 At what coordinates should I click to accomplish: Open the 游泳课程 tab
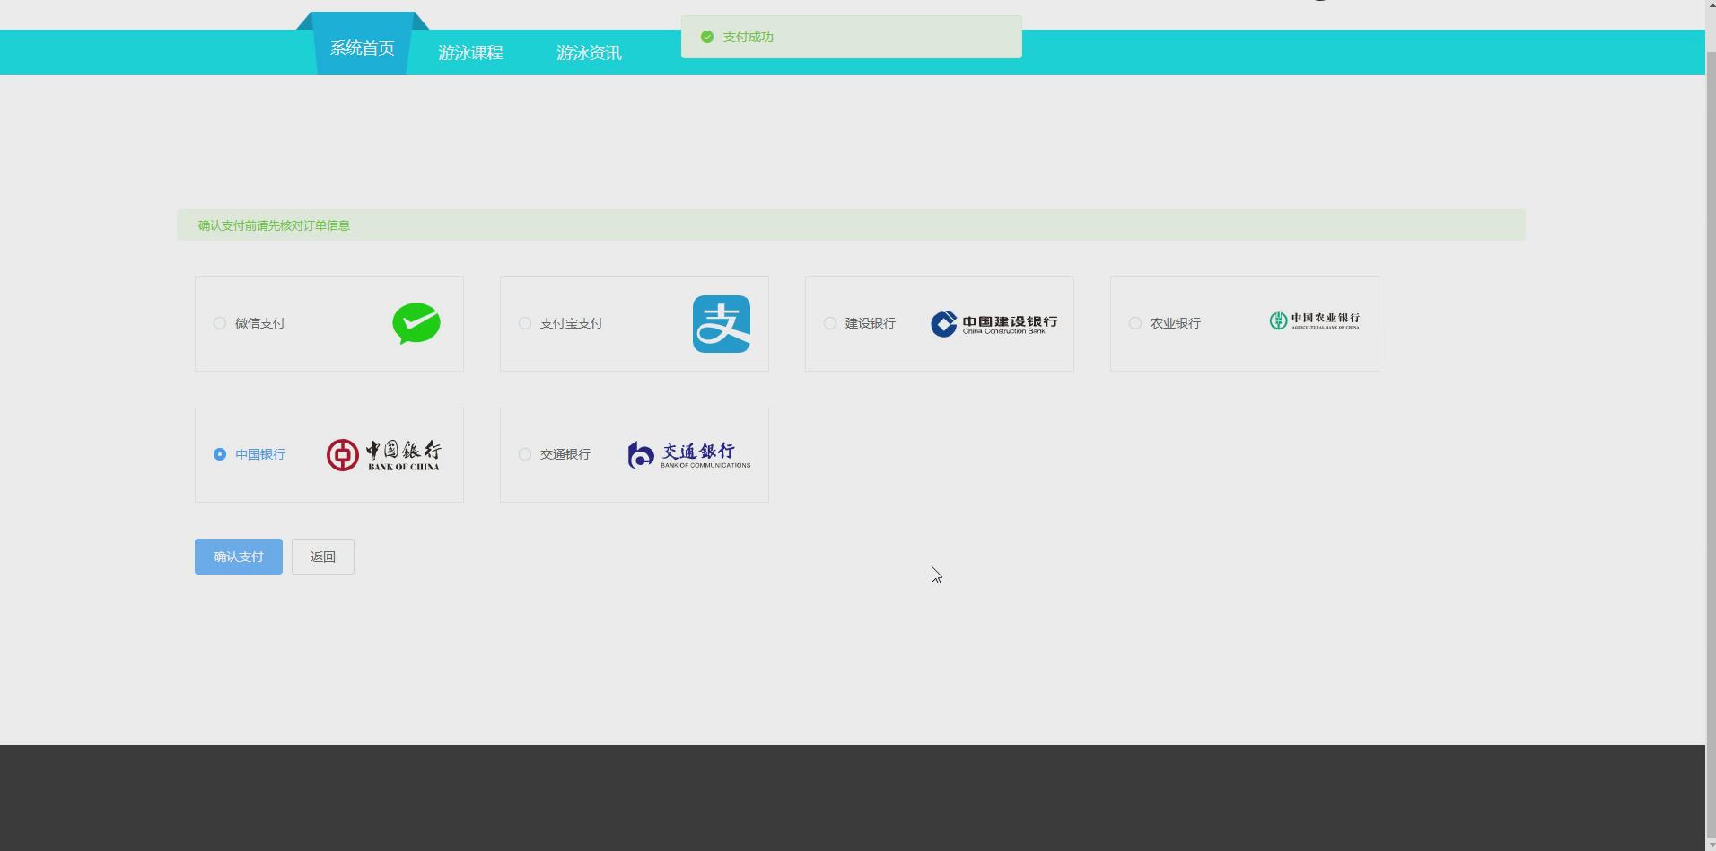click(x=470, y=53)
